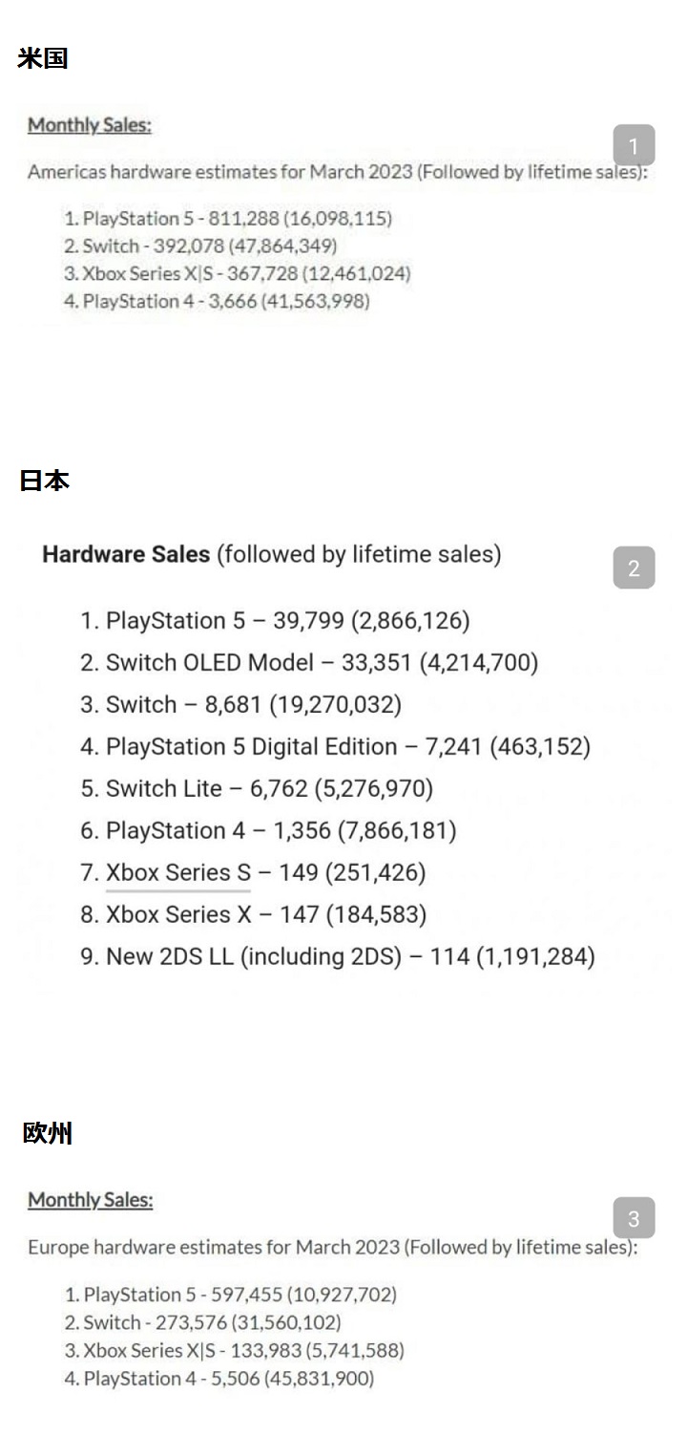Click the Monthly Sales link above Europe estimates
The image size is (687, 1436).
(90, 1199)
